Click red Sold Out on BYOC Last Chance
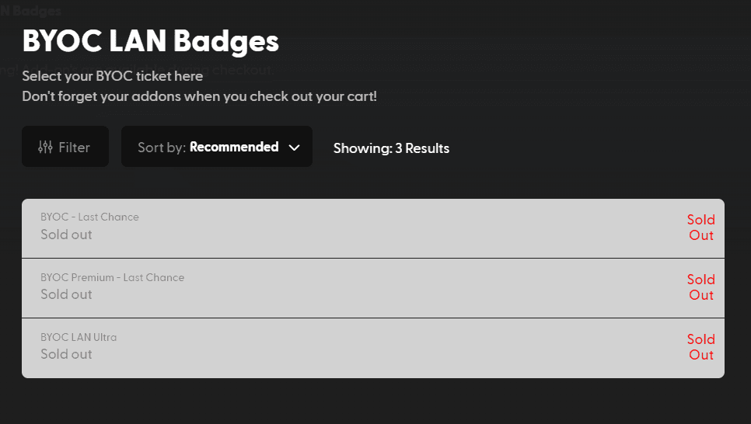751x424 pixels. (700, 228)
